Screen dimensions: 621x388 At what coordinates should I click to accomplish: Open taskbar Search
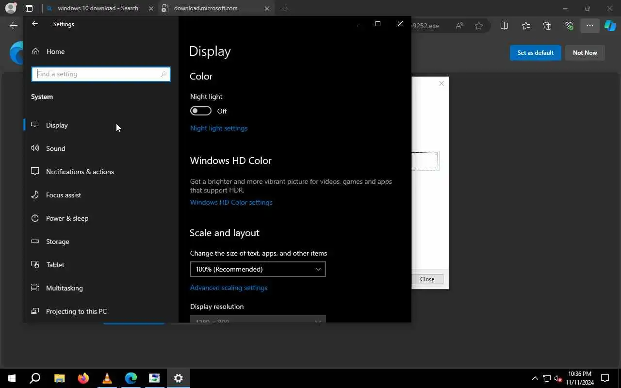[35, 378]
